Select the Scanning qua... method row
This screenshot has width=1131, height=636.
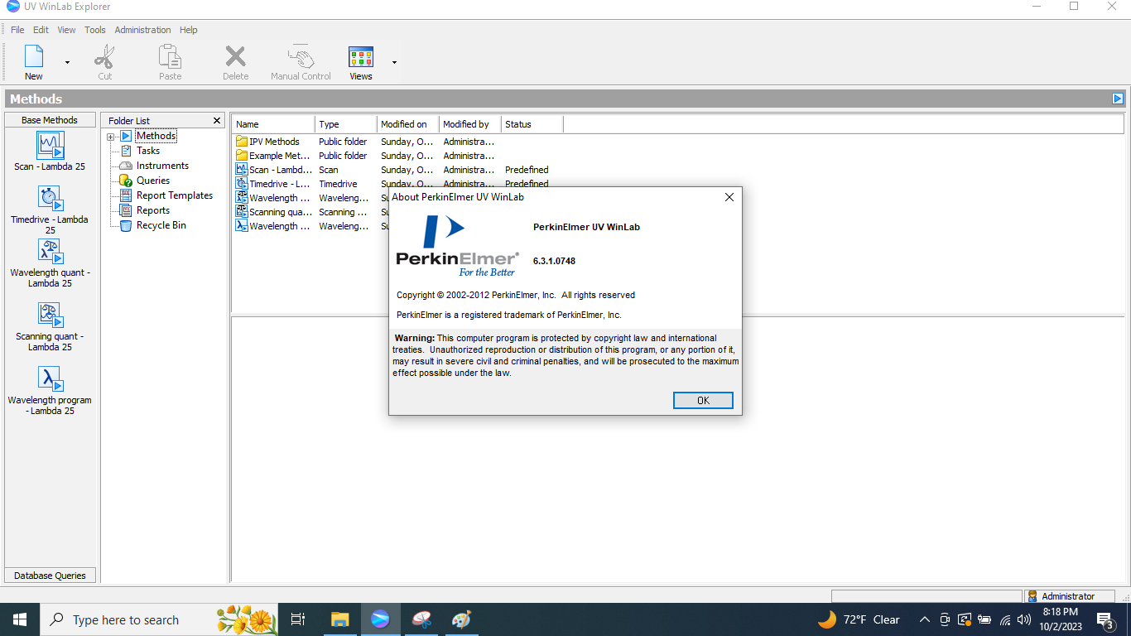click(x=310, y=212)
